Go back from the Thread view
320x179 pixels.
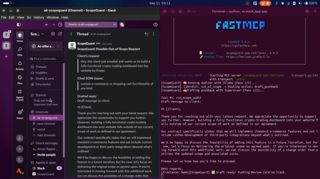tap(71, 34)
